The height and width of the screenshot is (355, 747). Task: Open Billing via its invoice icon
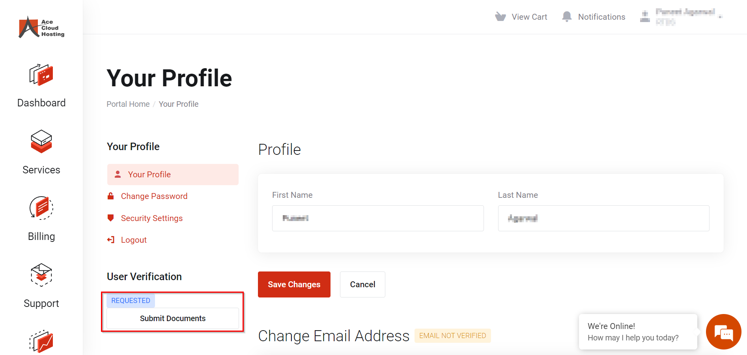click(x=41, y=208)
